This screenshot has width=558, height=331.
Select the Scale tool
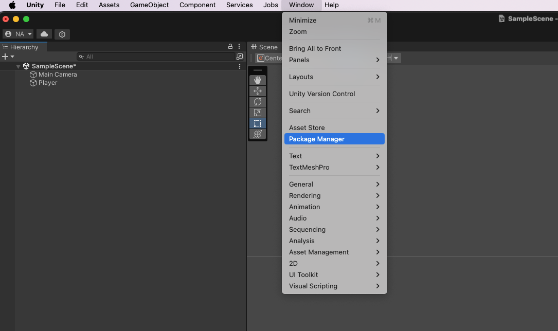click(x=258, y=113)
